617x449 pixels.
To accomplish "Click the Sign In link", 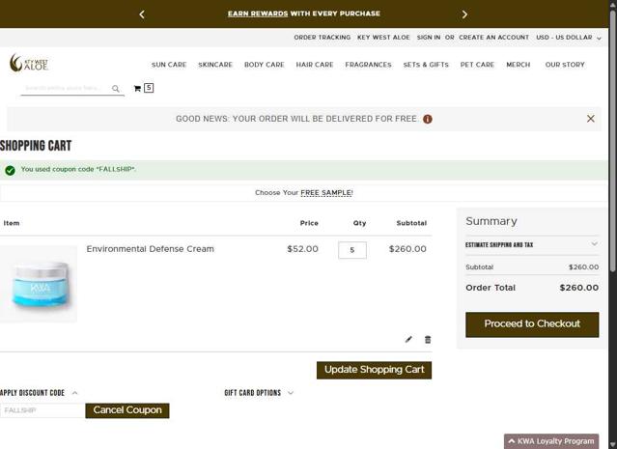I will tap(429, 38).
